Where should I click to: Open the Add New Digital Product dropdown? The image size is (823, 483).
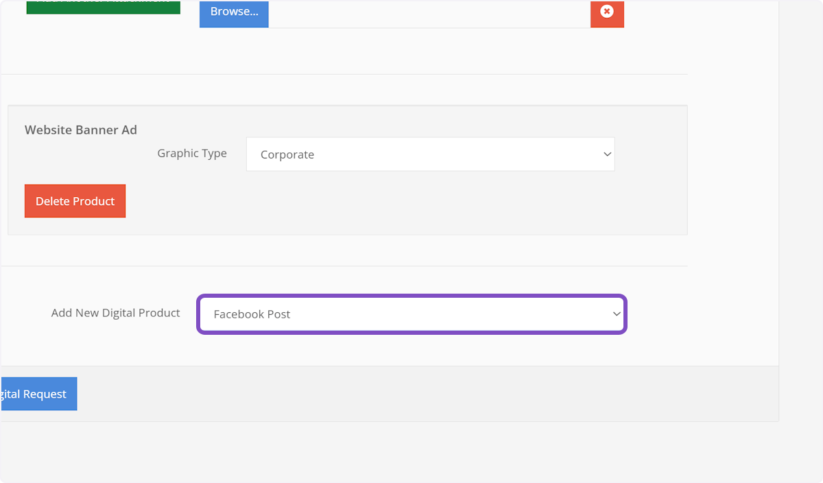point(411,314)
